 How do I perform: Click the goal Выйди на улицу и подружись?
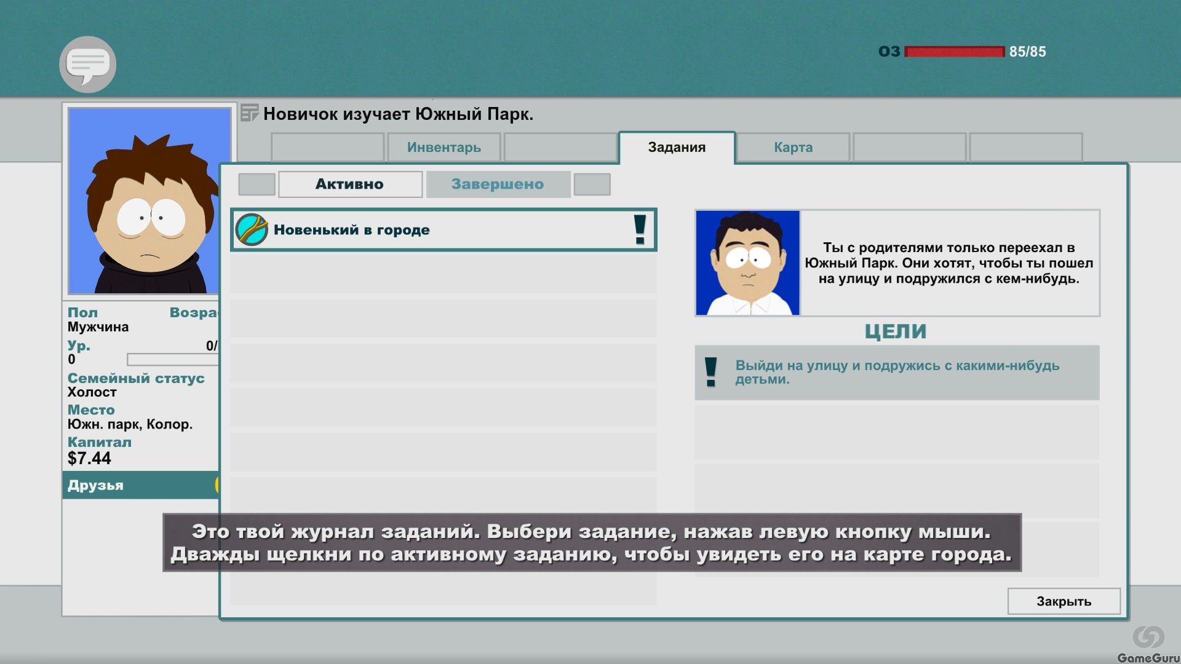[897, 373]
